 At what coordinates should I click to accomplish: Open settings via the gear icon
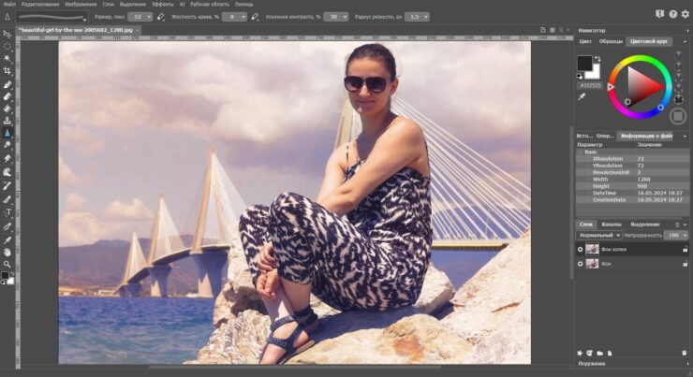[686, 14]
